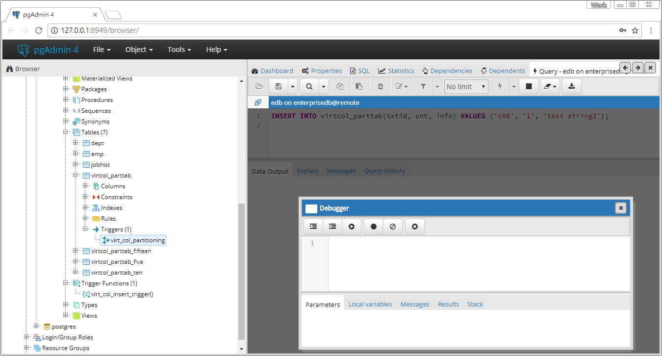Click the Step over debugger icon
The width and height of the screenshot is (662, 356).
[332, 227]
